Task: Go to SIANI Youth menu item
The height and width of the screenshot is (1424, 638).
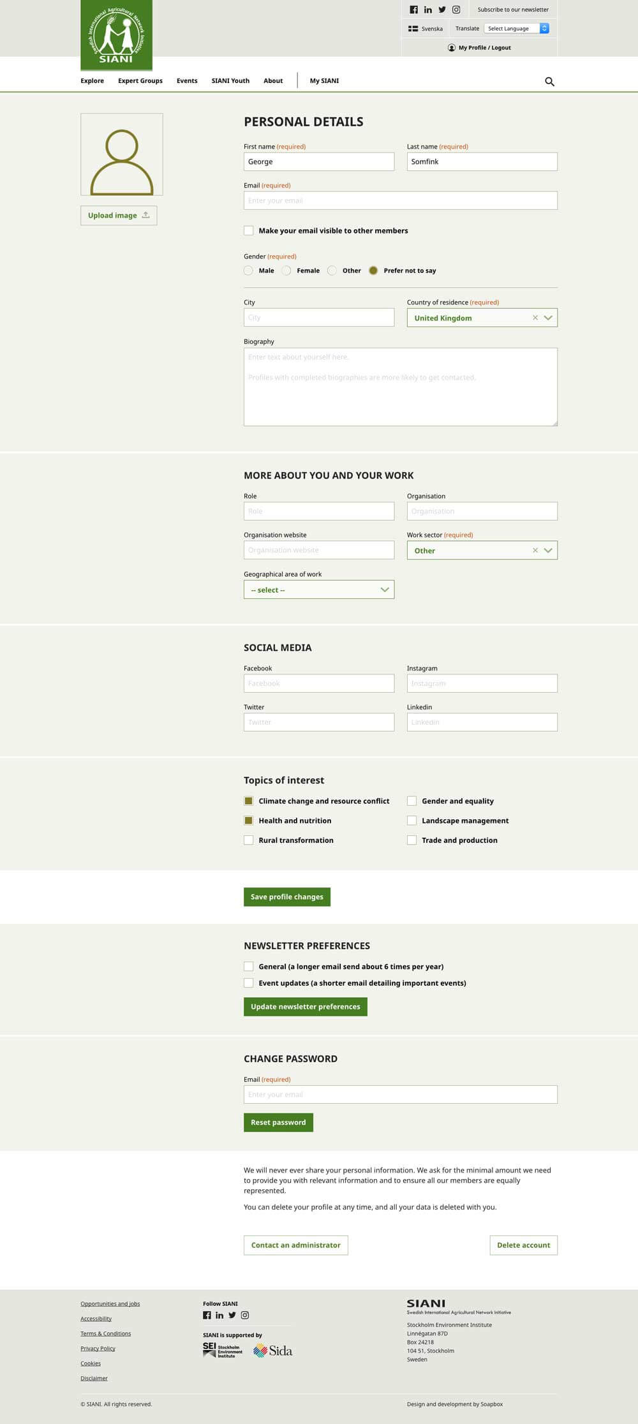Action: tap(230, 81)
